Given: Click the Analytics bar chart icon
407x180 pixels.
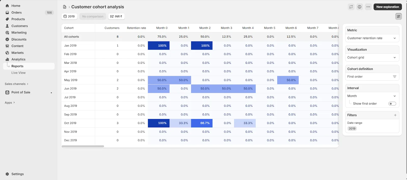Looking at the screenshot, I should [x=7, y=59].
